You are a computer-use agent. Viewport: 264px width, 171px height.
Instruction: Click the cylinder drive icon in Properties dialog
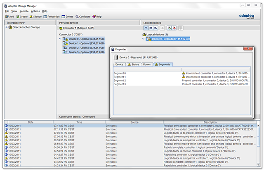click(x=116, y=57)
